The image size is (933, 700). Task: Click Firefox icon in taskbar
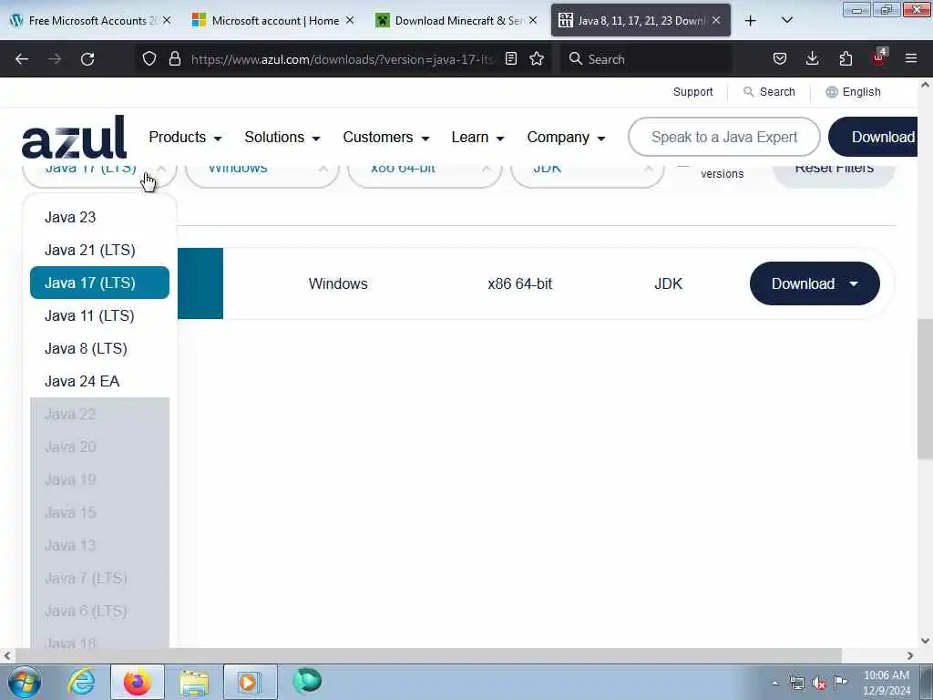(138, 682)
